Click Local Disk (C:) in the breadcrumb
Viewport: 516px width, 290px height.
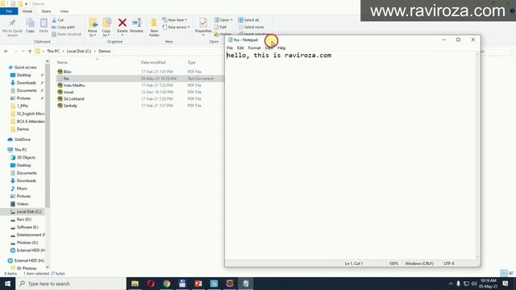pos(79,52)
